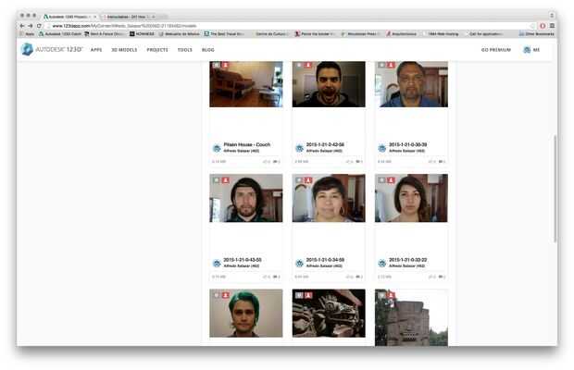Viewport: 574px width, 370px height.
Task: Click the 123dapp.com address bar
Action: 289,26
